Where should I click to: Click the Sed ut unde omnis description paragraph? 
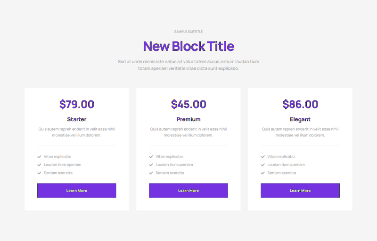click(188, 65)
